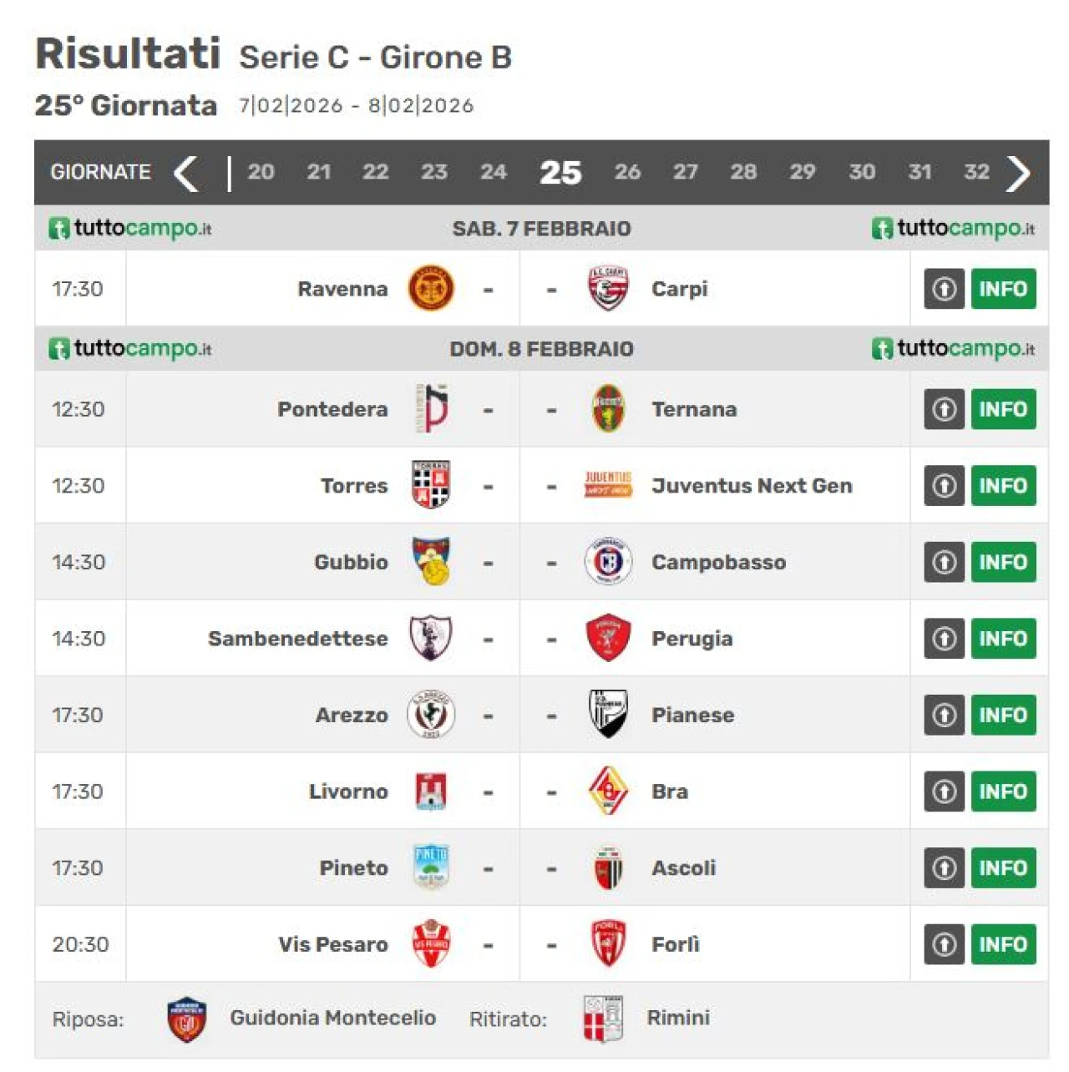This screenshot has width=1069, height=1072.
Task: Show next giornate with right chevron
Action: [1018, 174]
